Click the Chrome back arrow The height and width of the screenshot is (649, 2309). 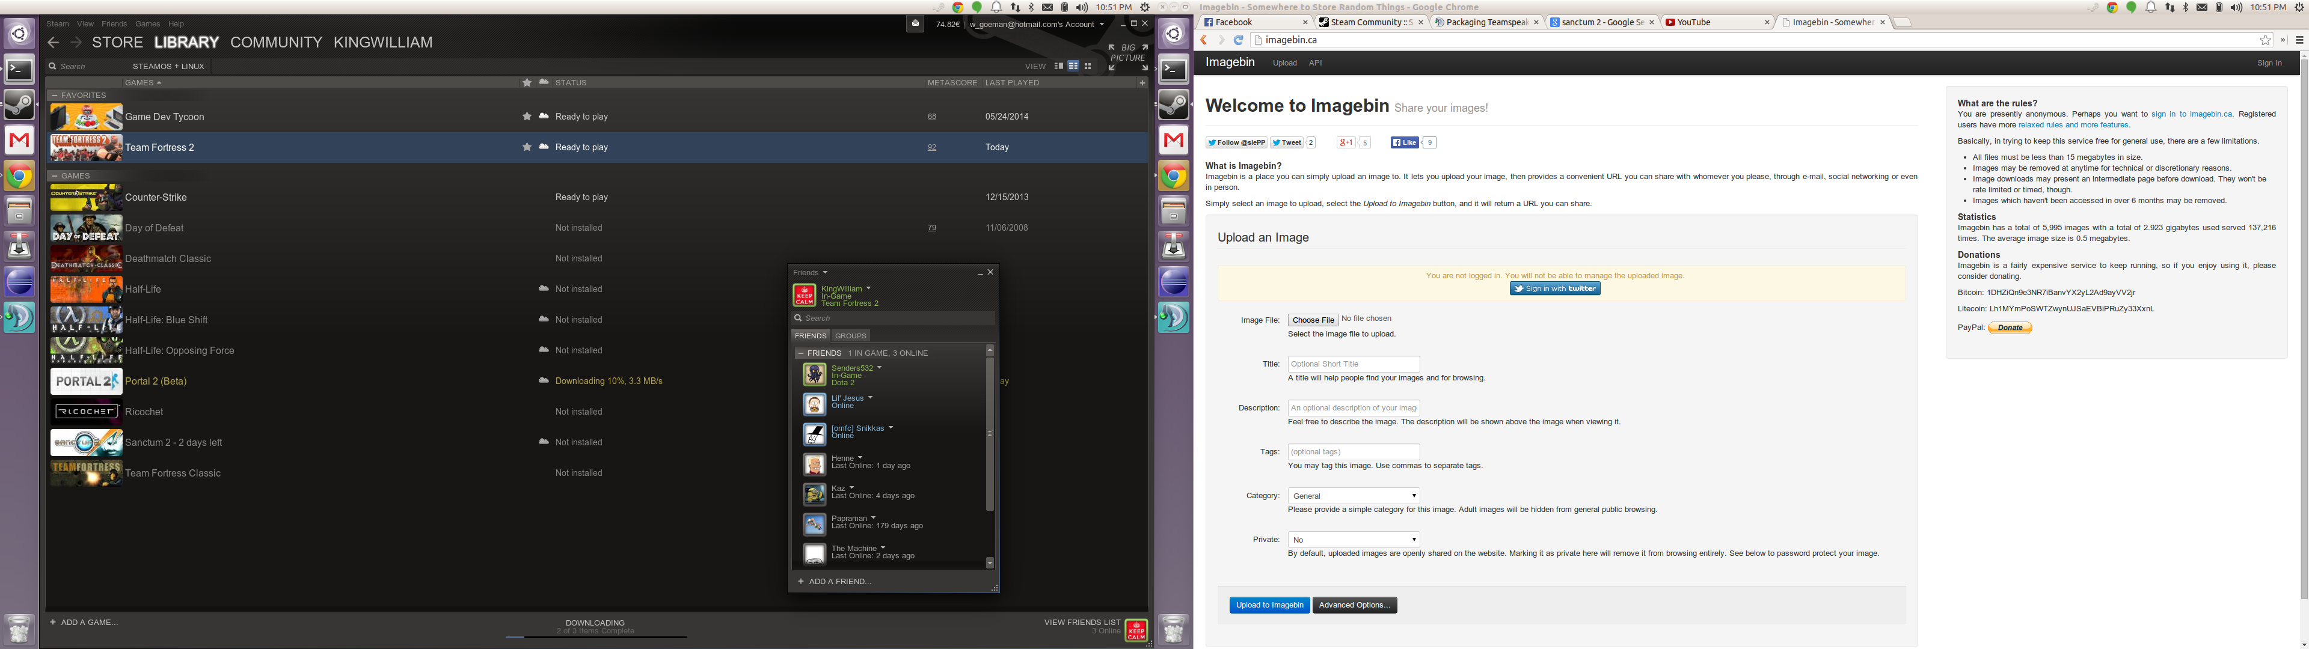point(1204,40)
